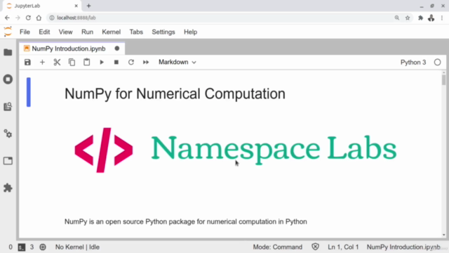The width and height of the screenshot is (449, 253).
Task: Paste cells from clipboard
Action: pyautogui.click(x=87, y=63)
